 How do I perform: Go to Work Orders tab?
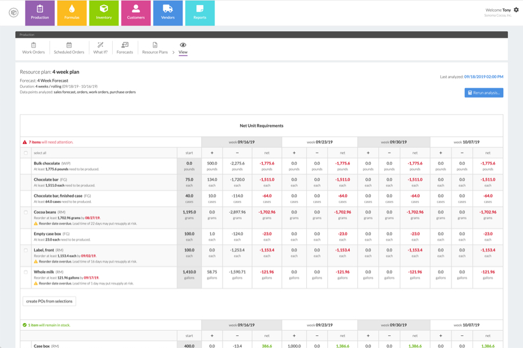[x=33, y=48]
